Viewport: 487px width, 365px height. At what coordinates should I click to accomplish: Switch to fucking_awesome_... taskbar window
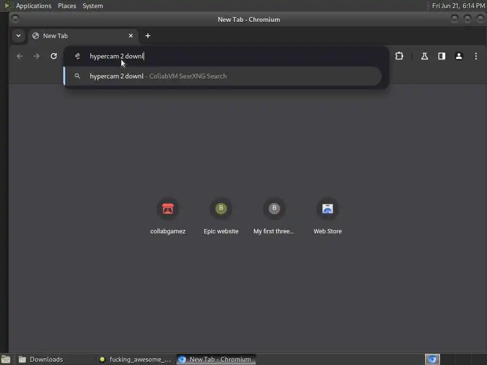coord(135,359)
